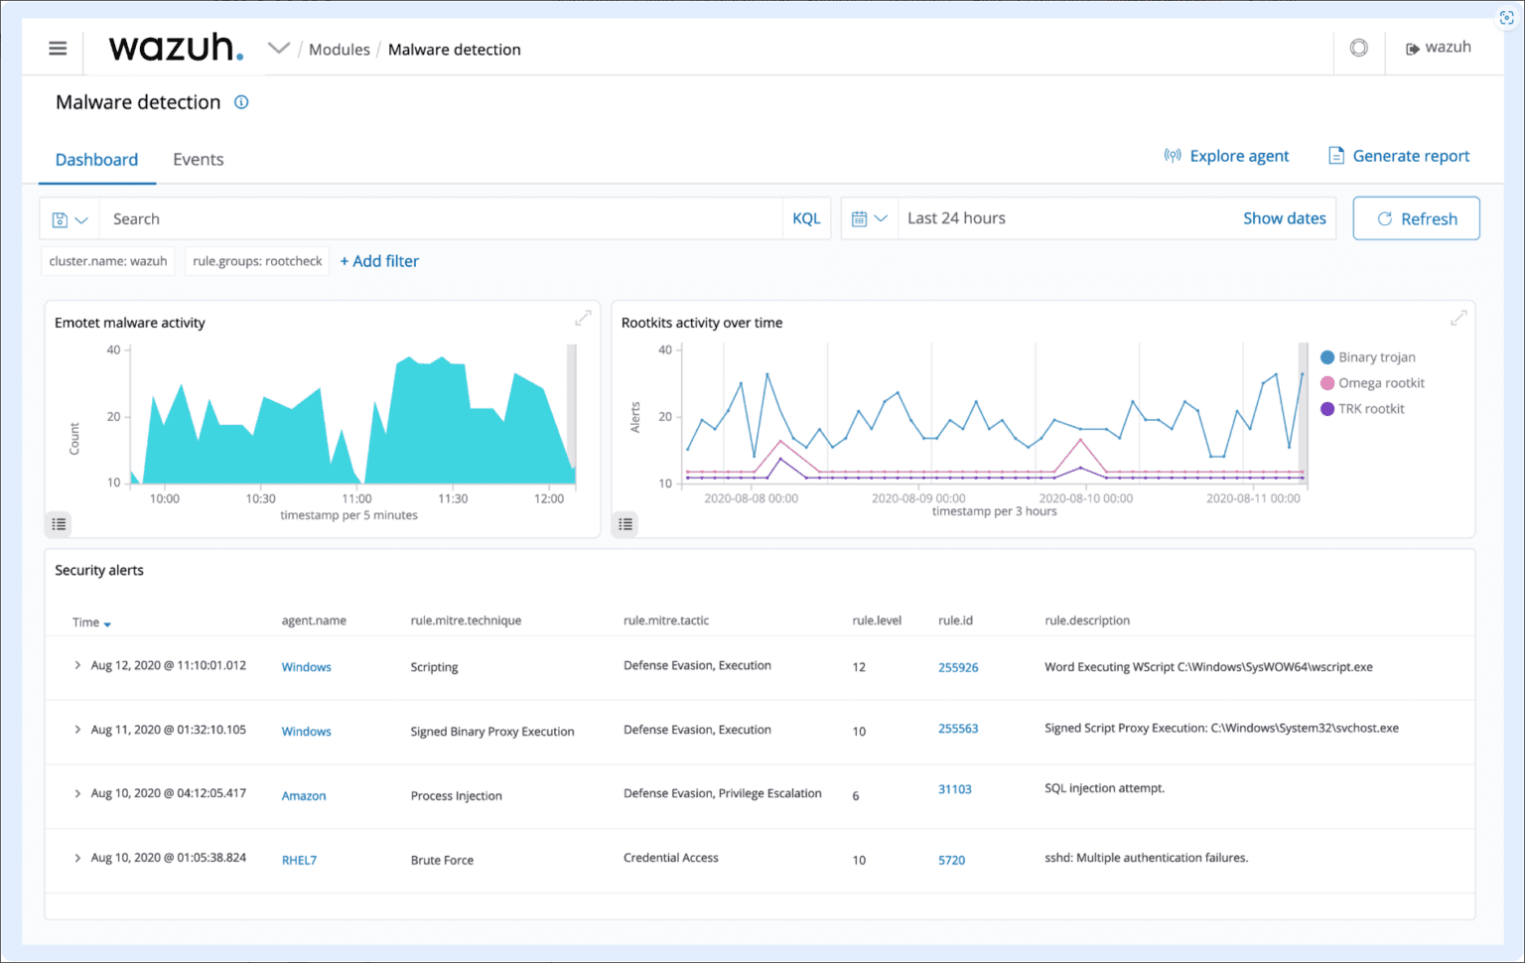Viewport: 1525px width, 963px height.
Task: Click the Refresh button
Action: pos(1416,218)
